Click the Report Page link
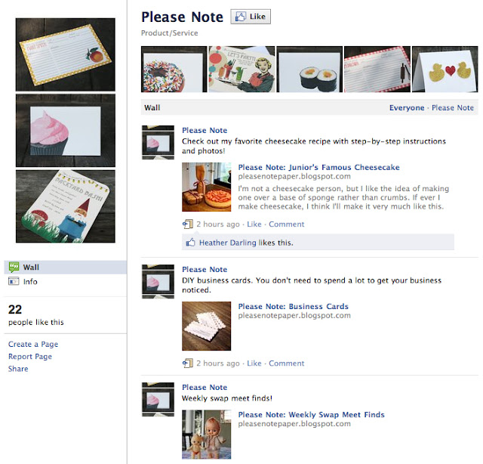The image size is (483, 464). coord(30,357)
